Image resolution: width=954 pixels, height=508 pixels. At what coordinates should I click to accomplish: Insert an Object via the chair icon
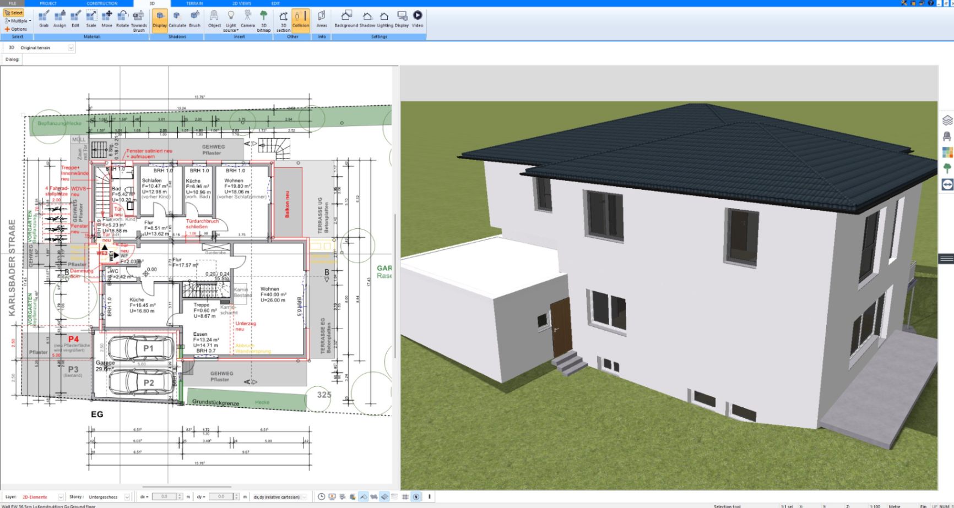click(x=214, y=19)
